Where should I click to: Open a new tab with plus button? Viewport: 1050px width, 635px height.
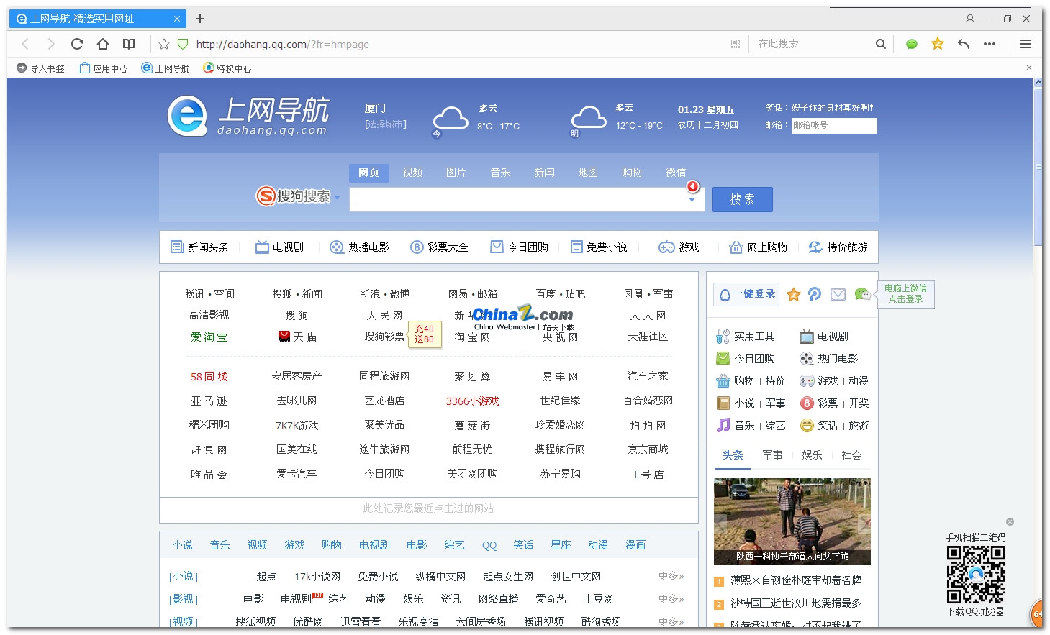[200, 19]
